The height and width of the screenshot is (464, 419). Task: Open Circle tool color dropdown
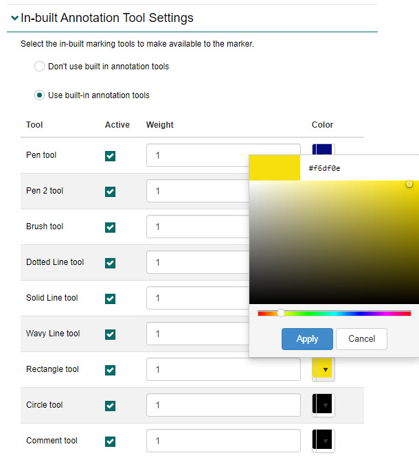pos(324,405)
